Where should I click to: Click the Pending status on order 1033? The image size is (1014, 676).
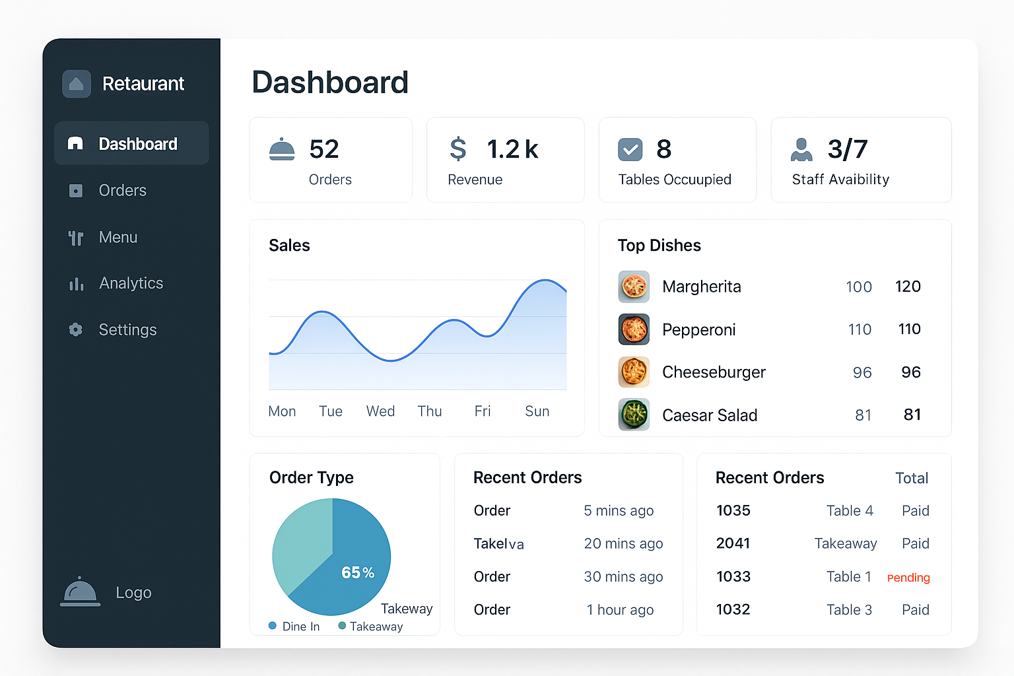908,578
